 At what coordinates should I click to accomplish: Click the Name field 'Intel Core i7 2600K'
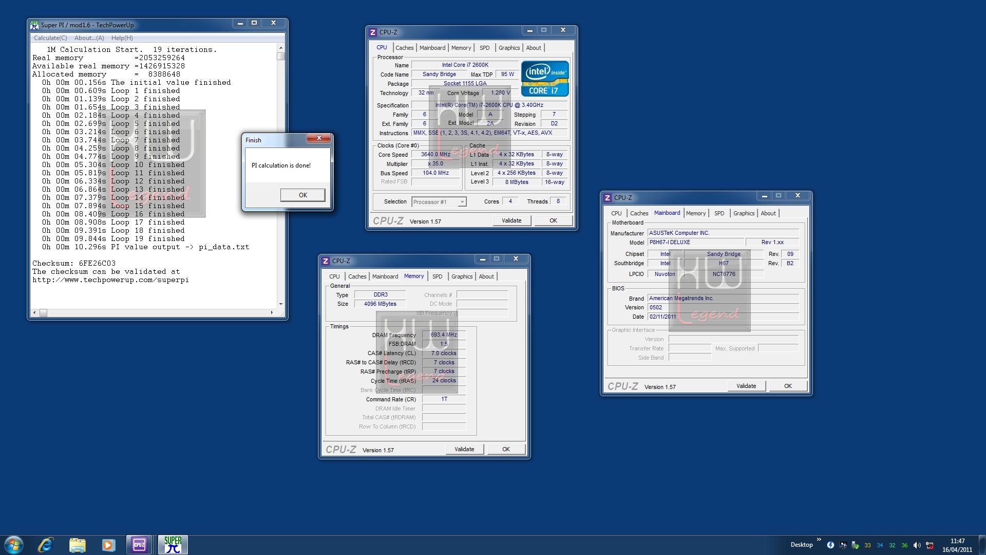coord(465,65)
